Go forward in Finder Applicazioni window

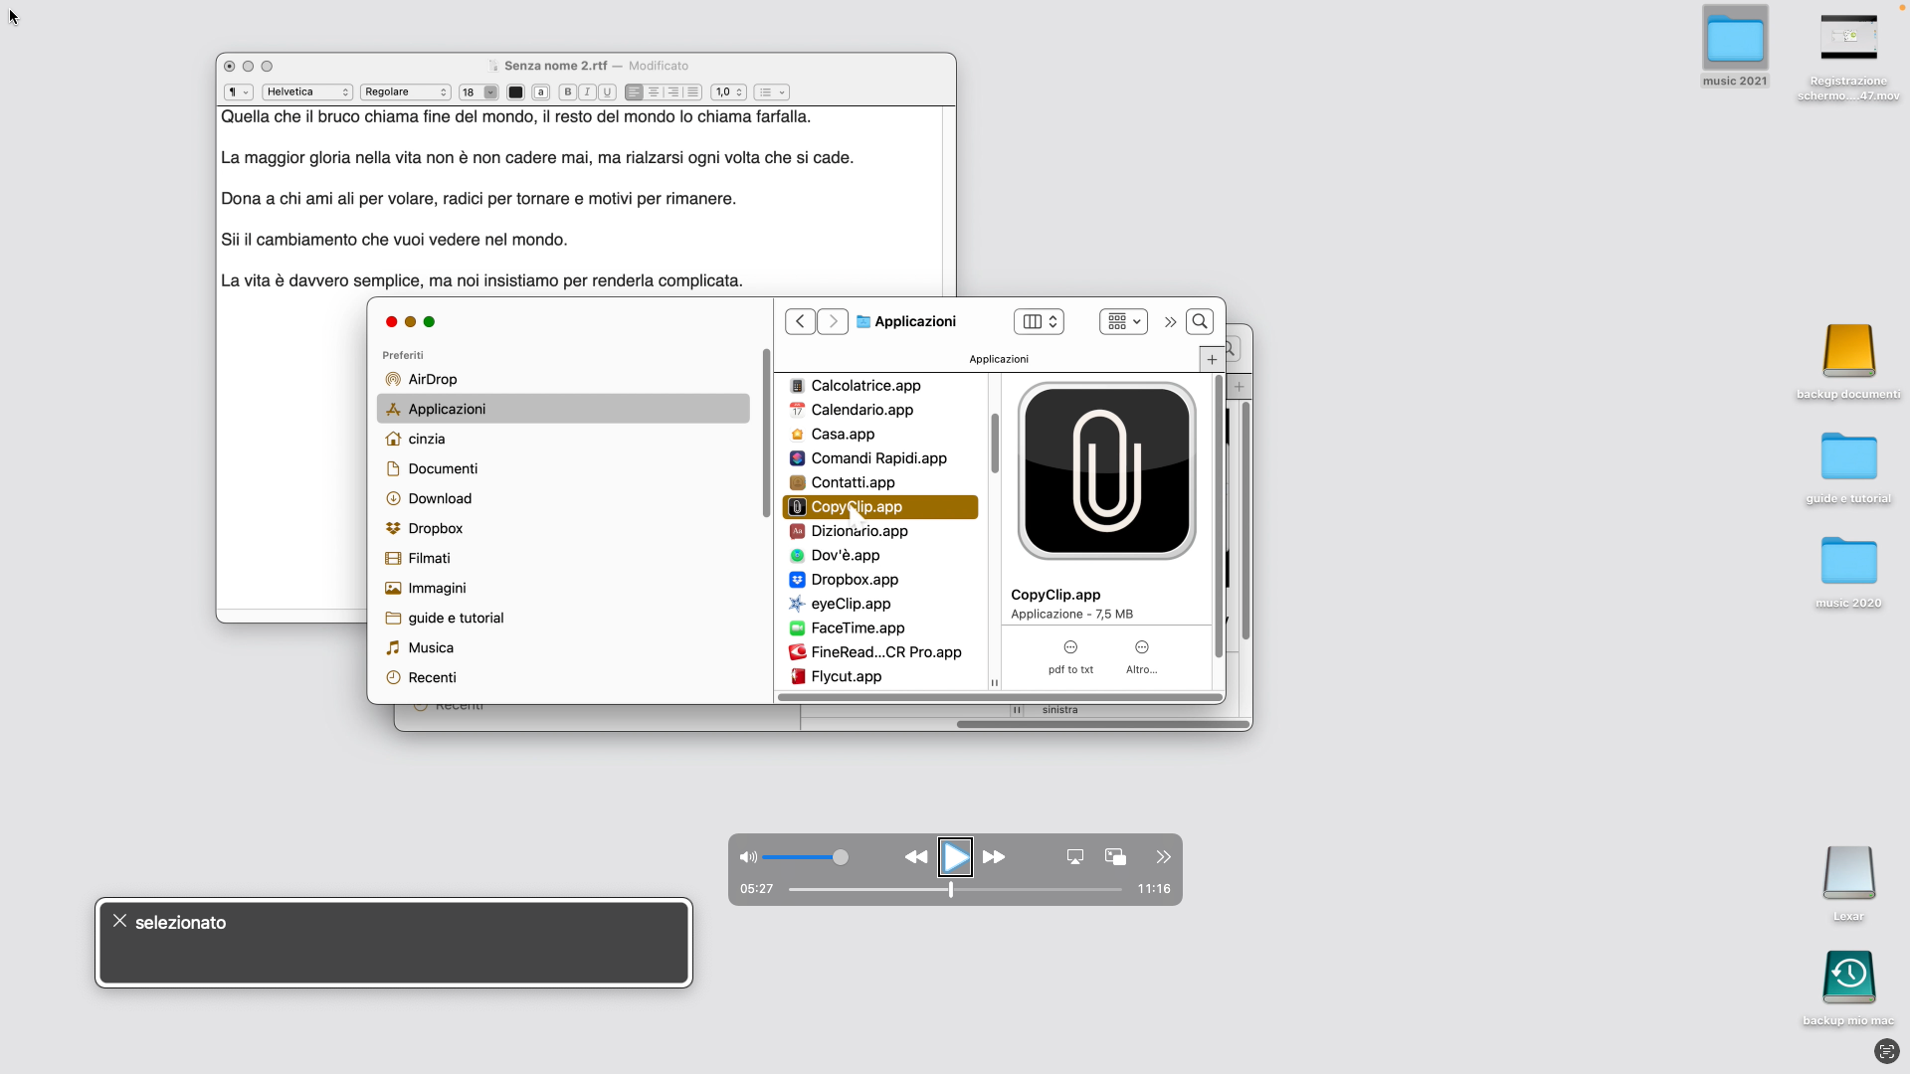click(833, 321)
